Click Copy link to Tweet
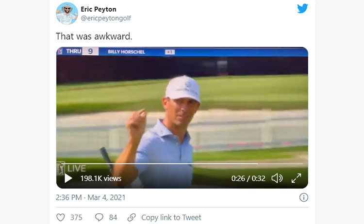This screenshot has width=364, height=224. [171, 218]
